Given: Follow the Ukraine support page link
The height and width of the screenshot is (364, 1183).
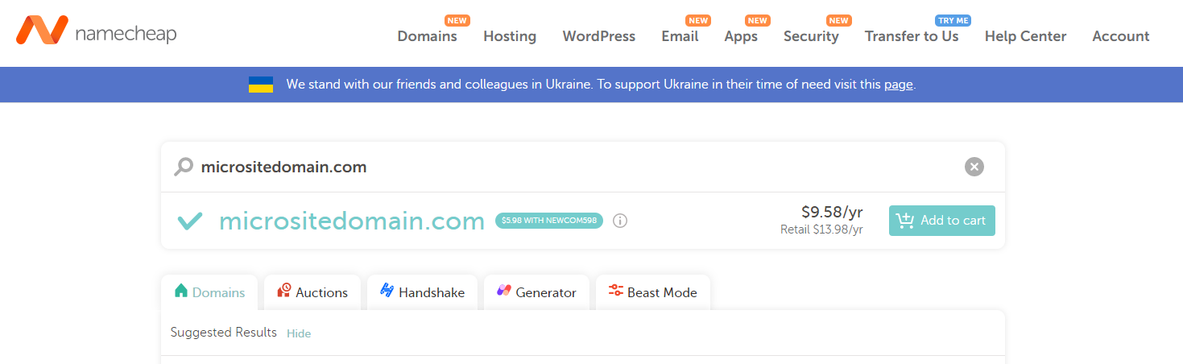Looking at the screenshot, I should 898,84.
